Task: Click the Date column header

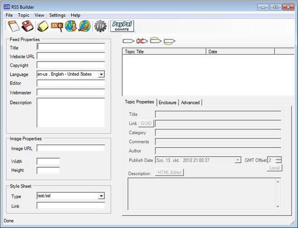Action: [x=240, y=52]
